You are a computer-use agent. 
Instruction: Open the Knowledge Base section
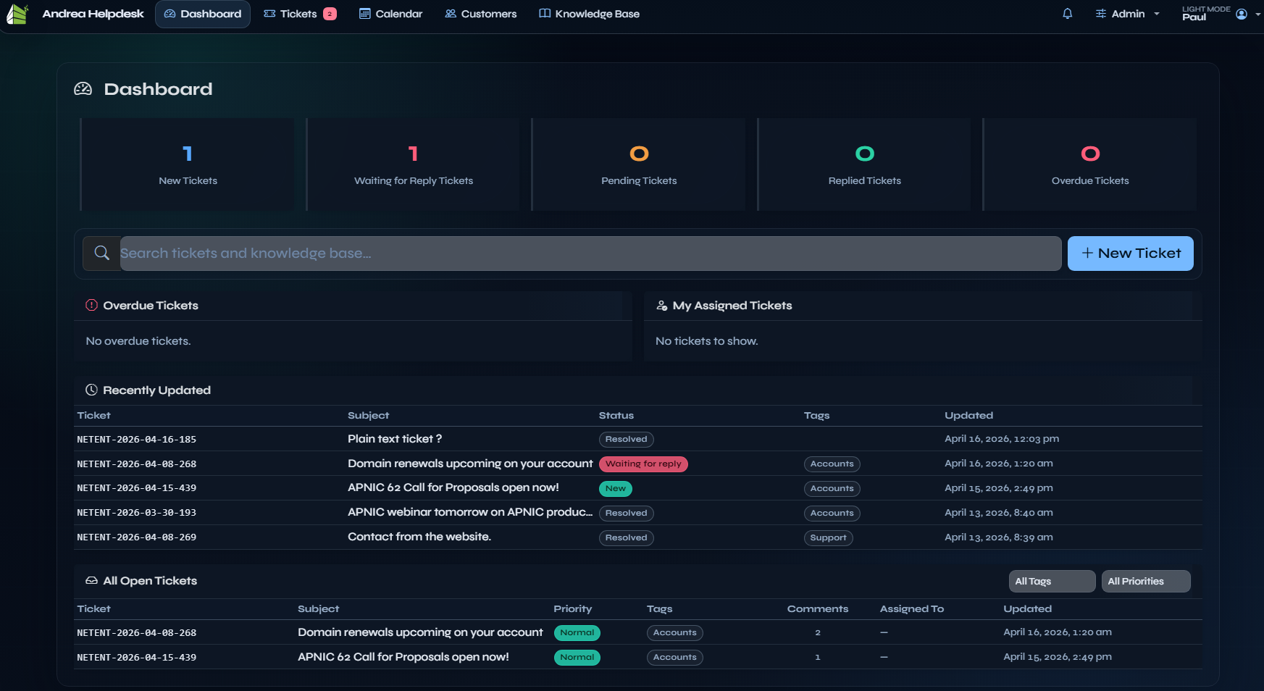589,13
